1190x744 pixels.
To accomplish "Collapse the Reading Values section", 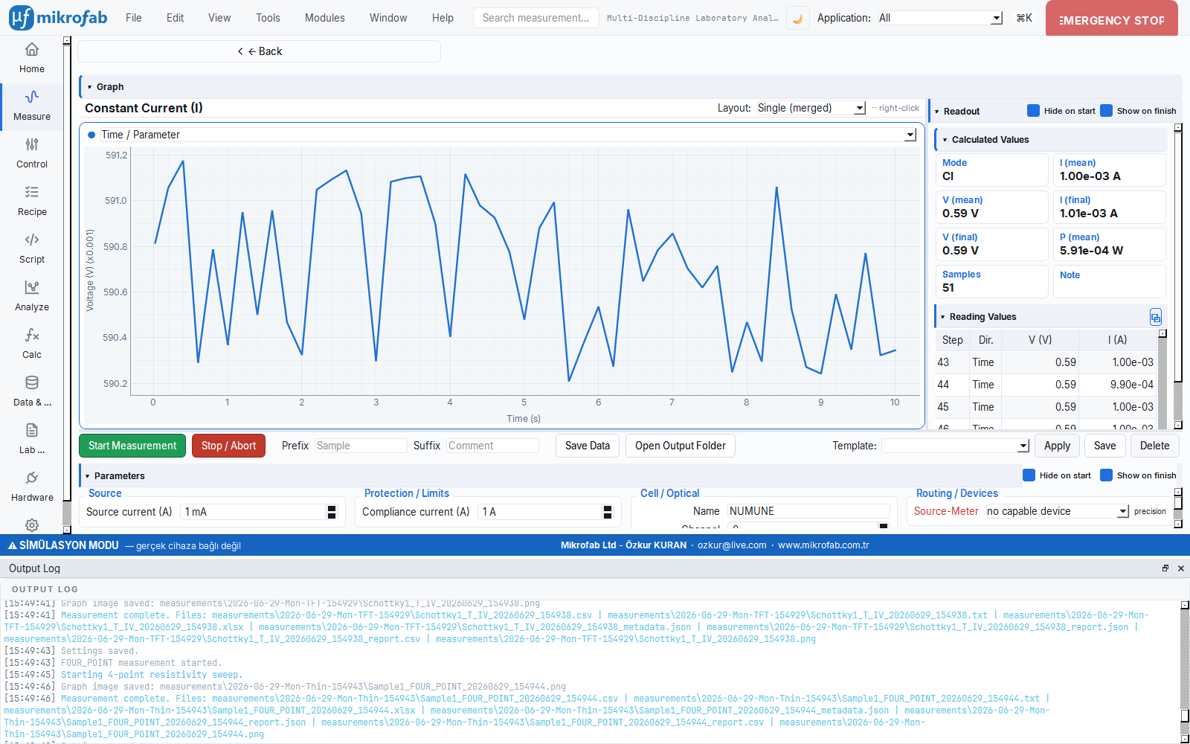I will [943, 317].
